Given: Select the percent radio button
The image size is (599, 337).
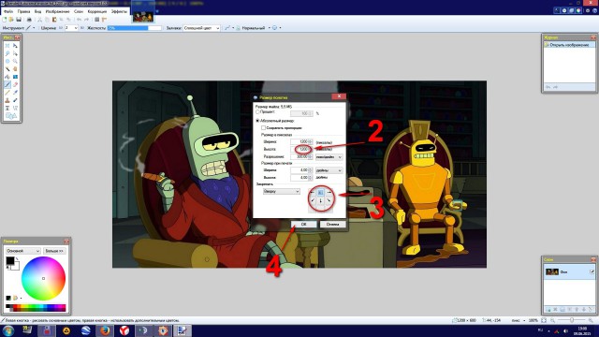Looking at the screenshot, I should (257, 112).
